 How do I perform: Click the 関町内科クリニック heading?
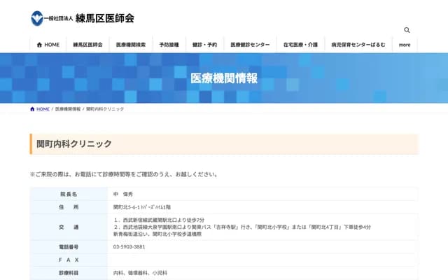click(74, 143)
